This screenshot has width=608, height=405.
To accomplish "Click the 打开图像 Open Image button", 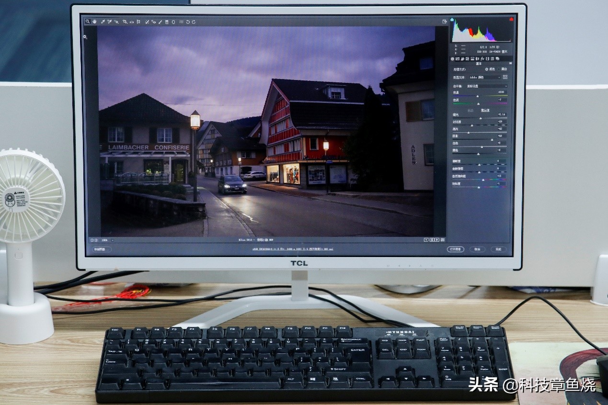I will 456,249.
